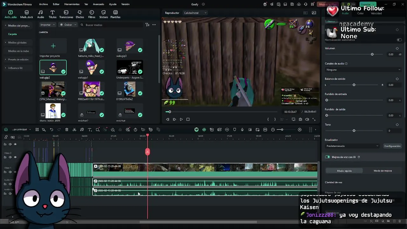Click the Tono keyframe diamond
This screenshot has width=407, height=229.
pos(397,125)
